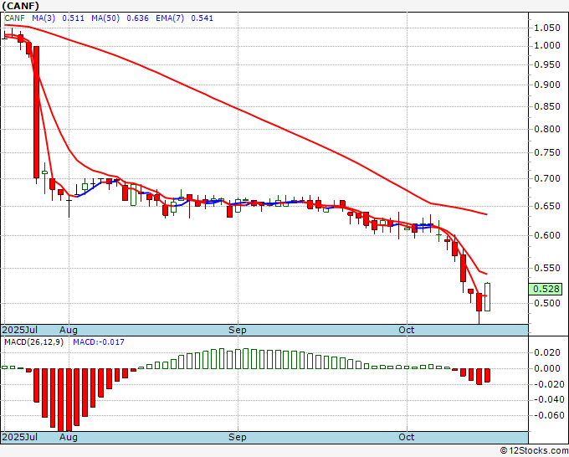Click the 0.550 price axis label
The image size is (569, 457).
(547, 268)
